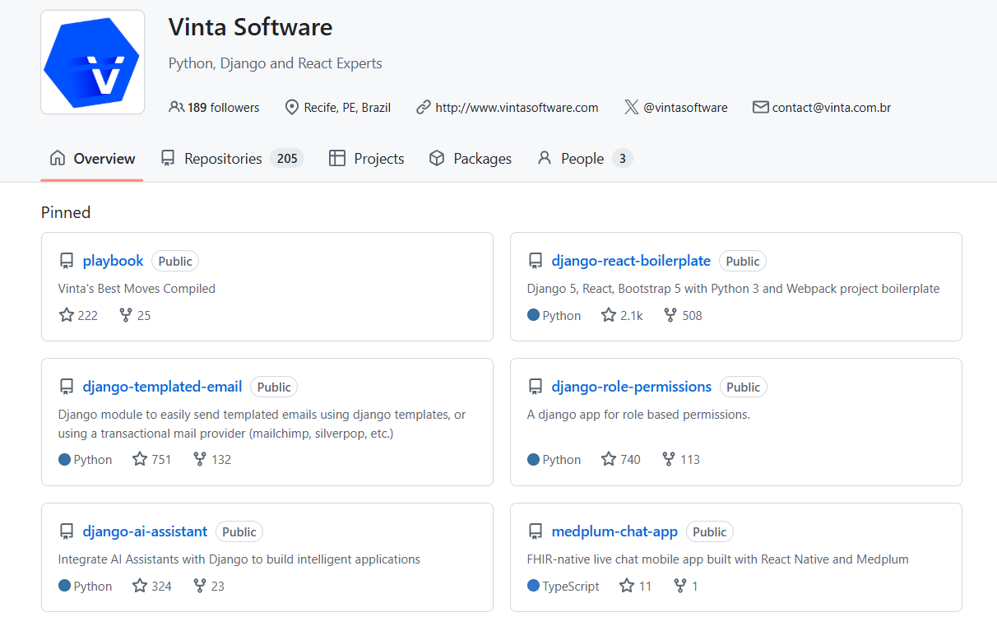
Task: Click the followers people icon
Action: [x=176, y=107]
